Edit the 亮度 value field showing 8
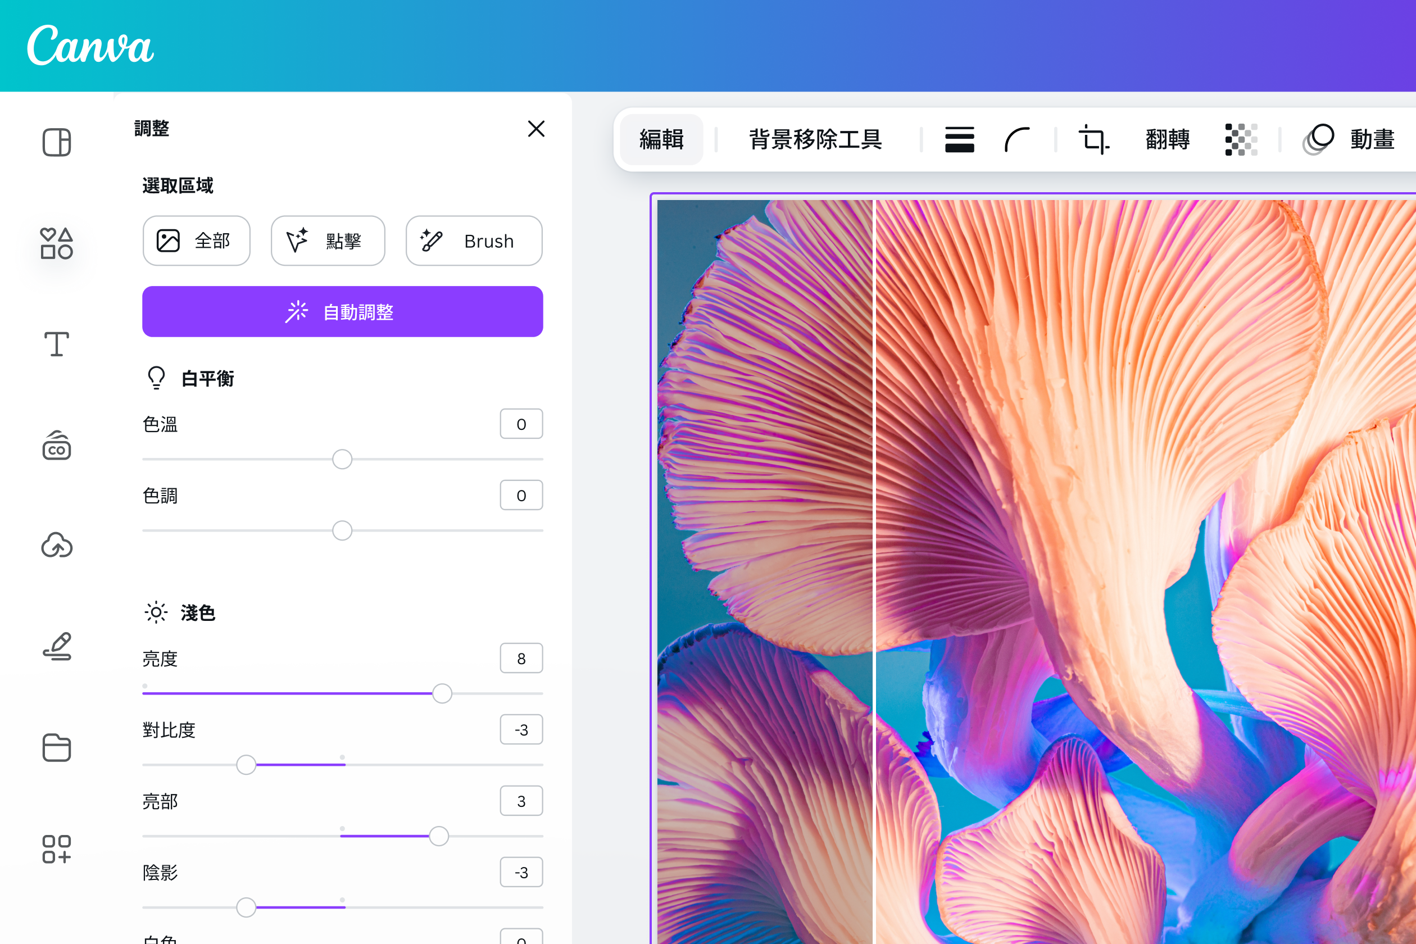This screenshot has height=944, width=1416. [521, 659]
